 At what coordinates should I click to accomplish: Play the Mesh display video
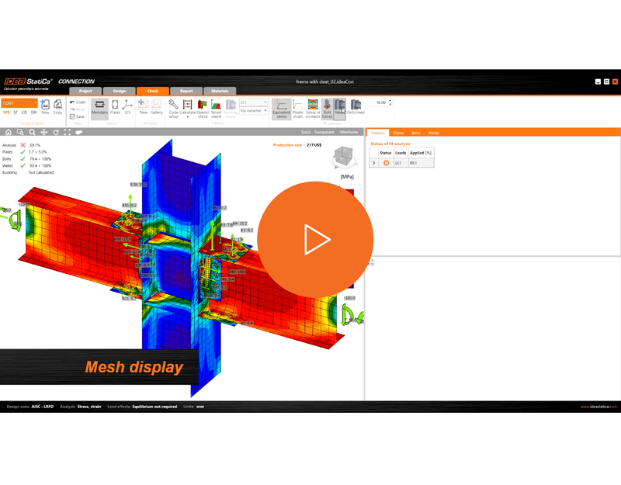[x=315, y=240]
